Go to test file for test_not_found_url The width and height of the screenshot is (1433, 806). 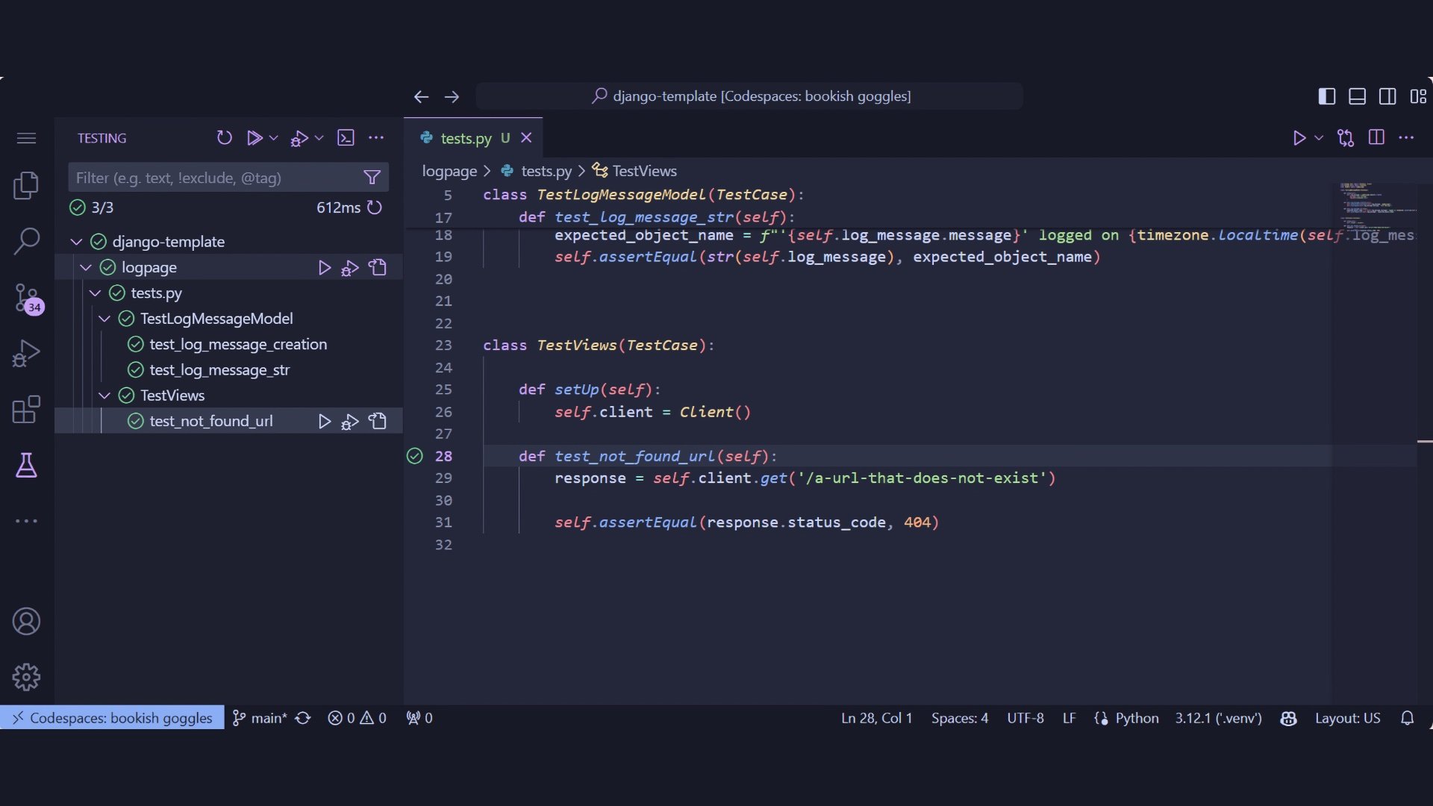(x=378, y=421)
